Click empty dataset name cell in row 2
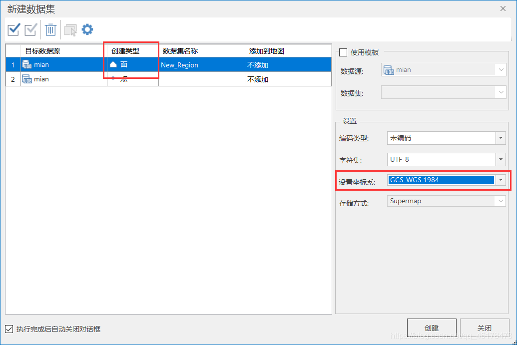The image size is (517, 345). point(202,79)
